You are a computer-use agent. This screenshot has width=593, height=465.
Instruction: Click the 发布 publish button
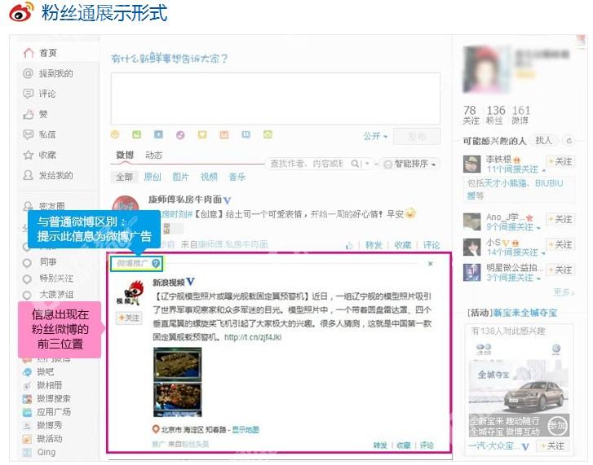(417, 136)
